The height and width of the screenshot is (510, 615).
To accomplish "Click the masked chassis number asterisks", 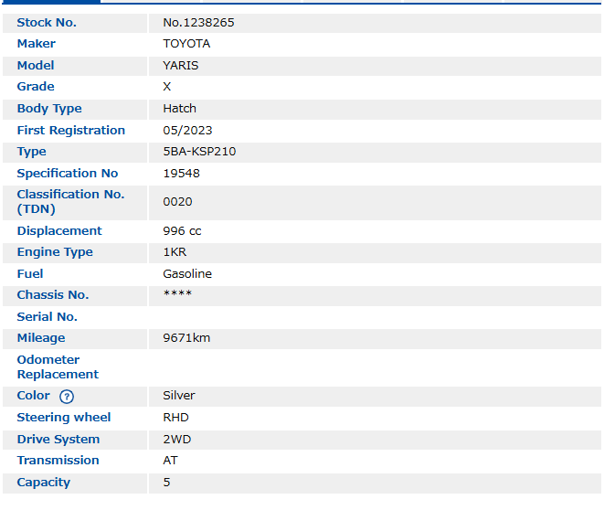I will coord(177,295).
